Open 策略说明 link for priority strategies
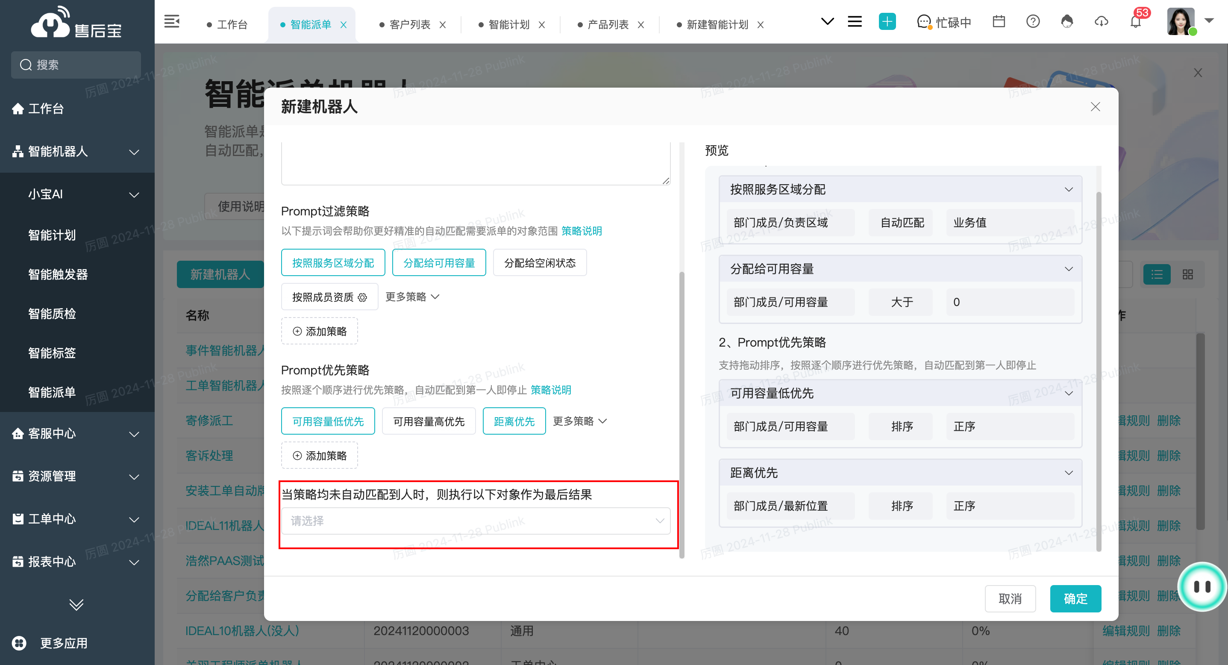This screenshot has width=1228, height=665. pos(551,391)
